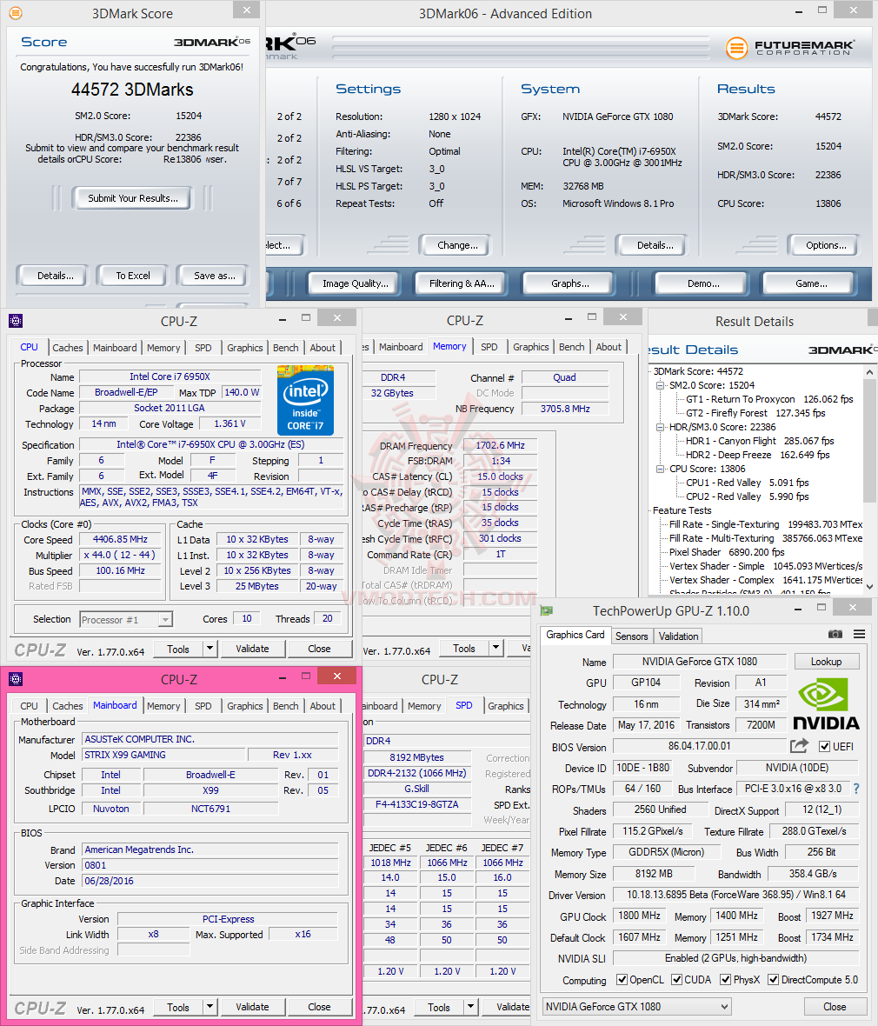The height and width of the screenshot is (1026, 878).
Task: Open the GPU selection dropdown in GPU-Z
Action: [636, 1006]
